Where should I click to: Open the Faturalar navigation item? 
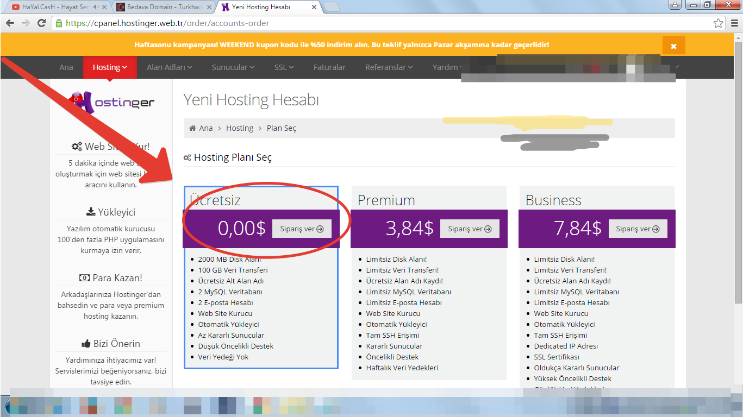(x=329, y=67)
